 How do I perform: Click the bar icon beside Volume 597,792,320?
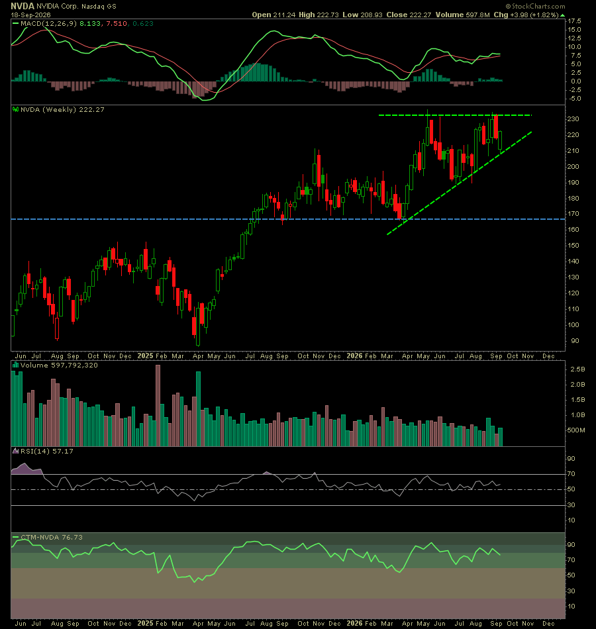[x=16, y=365]
